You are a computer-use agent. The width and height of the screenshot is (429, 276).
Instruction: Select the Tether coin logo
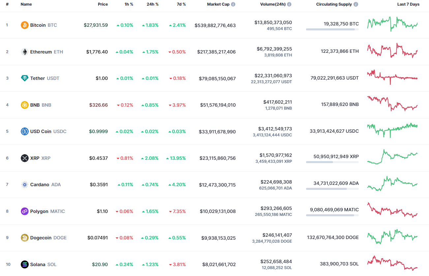[24, 78]
